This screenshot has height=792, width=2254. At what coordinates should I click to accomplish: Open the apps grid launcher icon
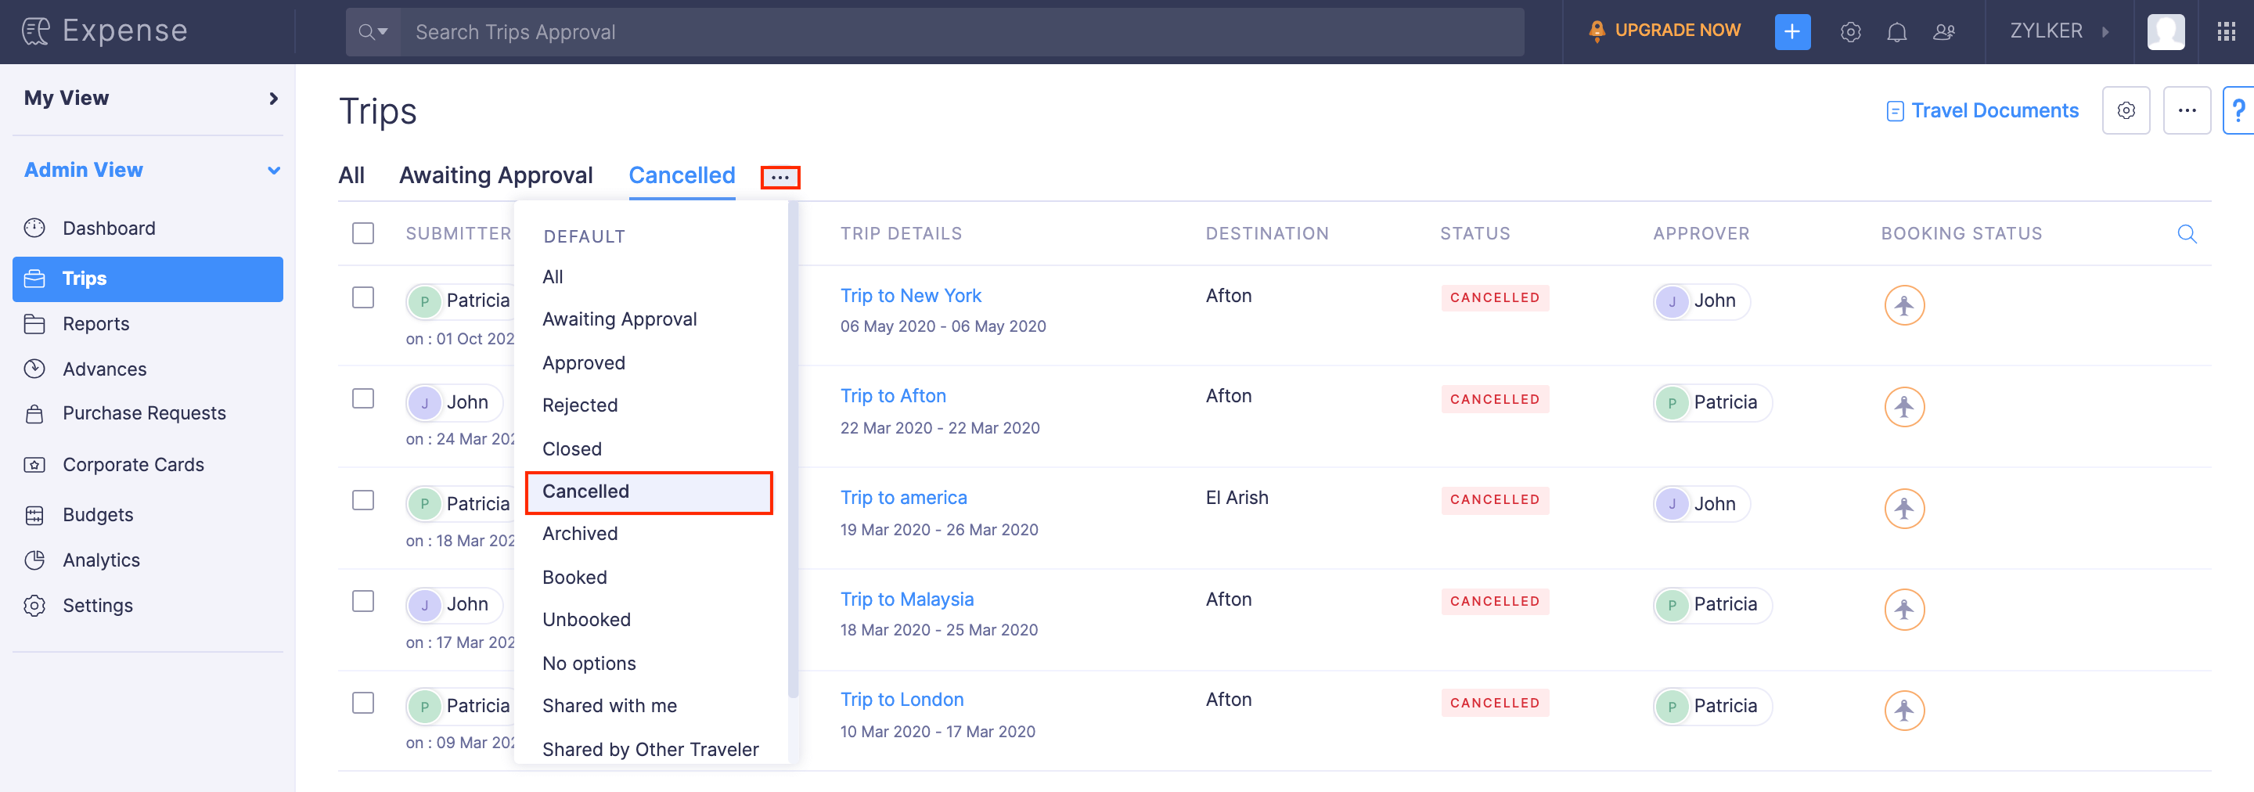tap(2225, 32)
